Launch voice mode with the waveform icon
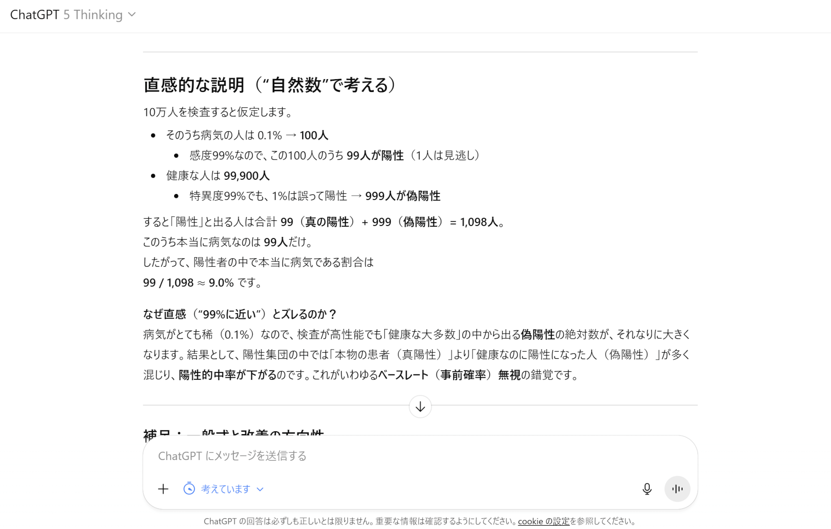 (677, 489)
